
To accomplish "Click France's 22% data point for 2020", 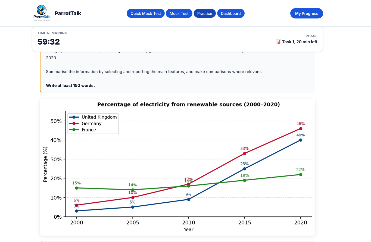I will point(301,175).
